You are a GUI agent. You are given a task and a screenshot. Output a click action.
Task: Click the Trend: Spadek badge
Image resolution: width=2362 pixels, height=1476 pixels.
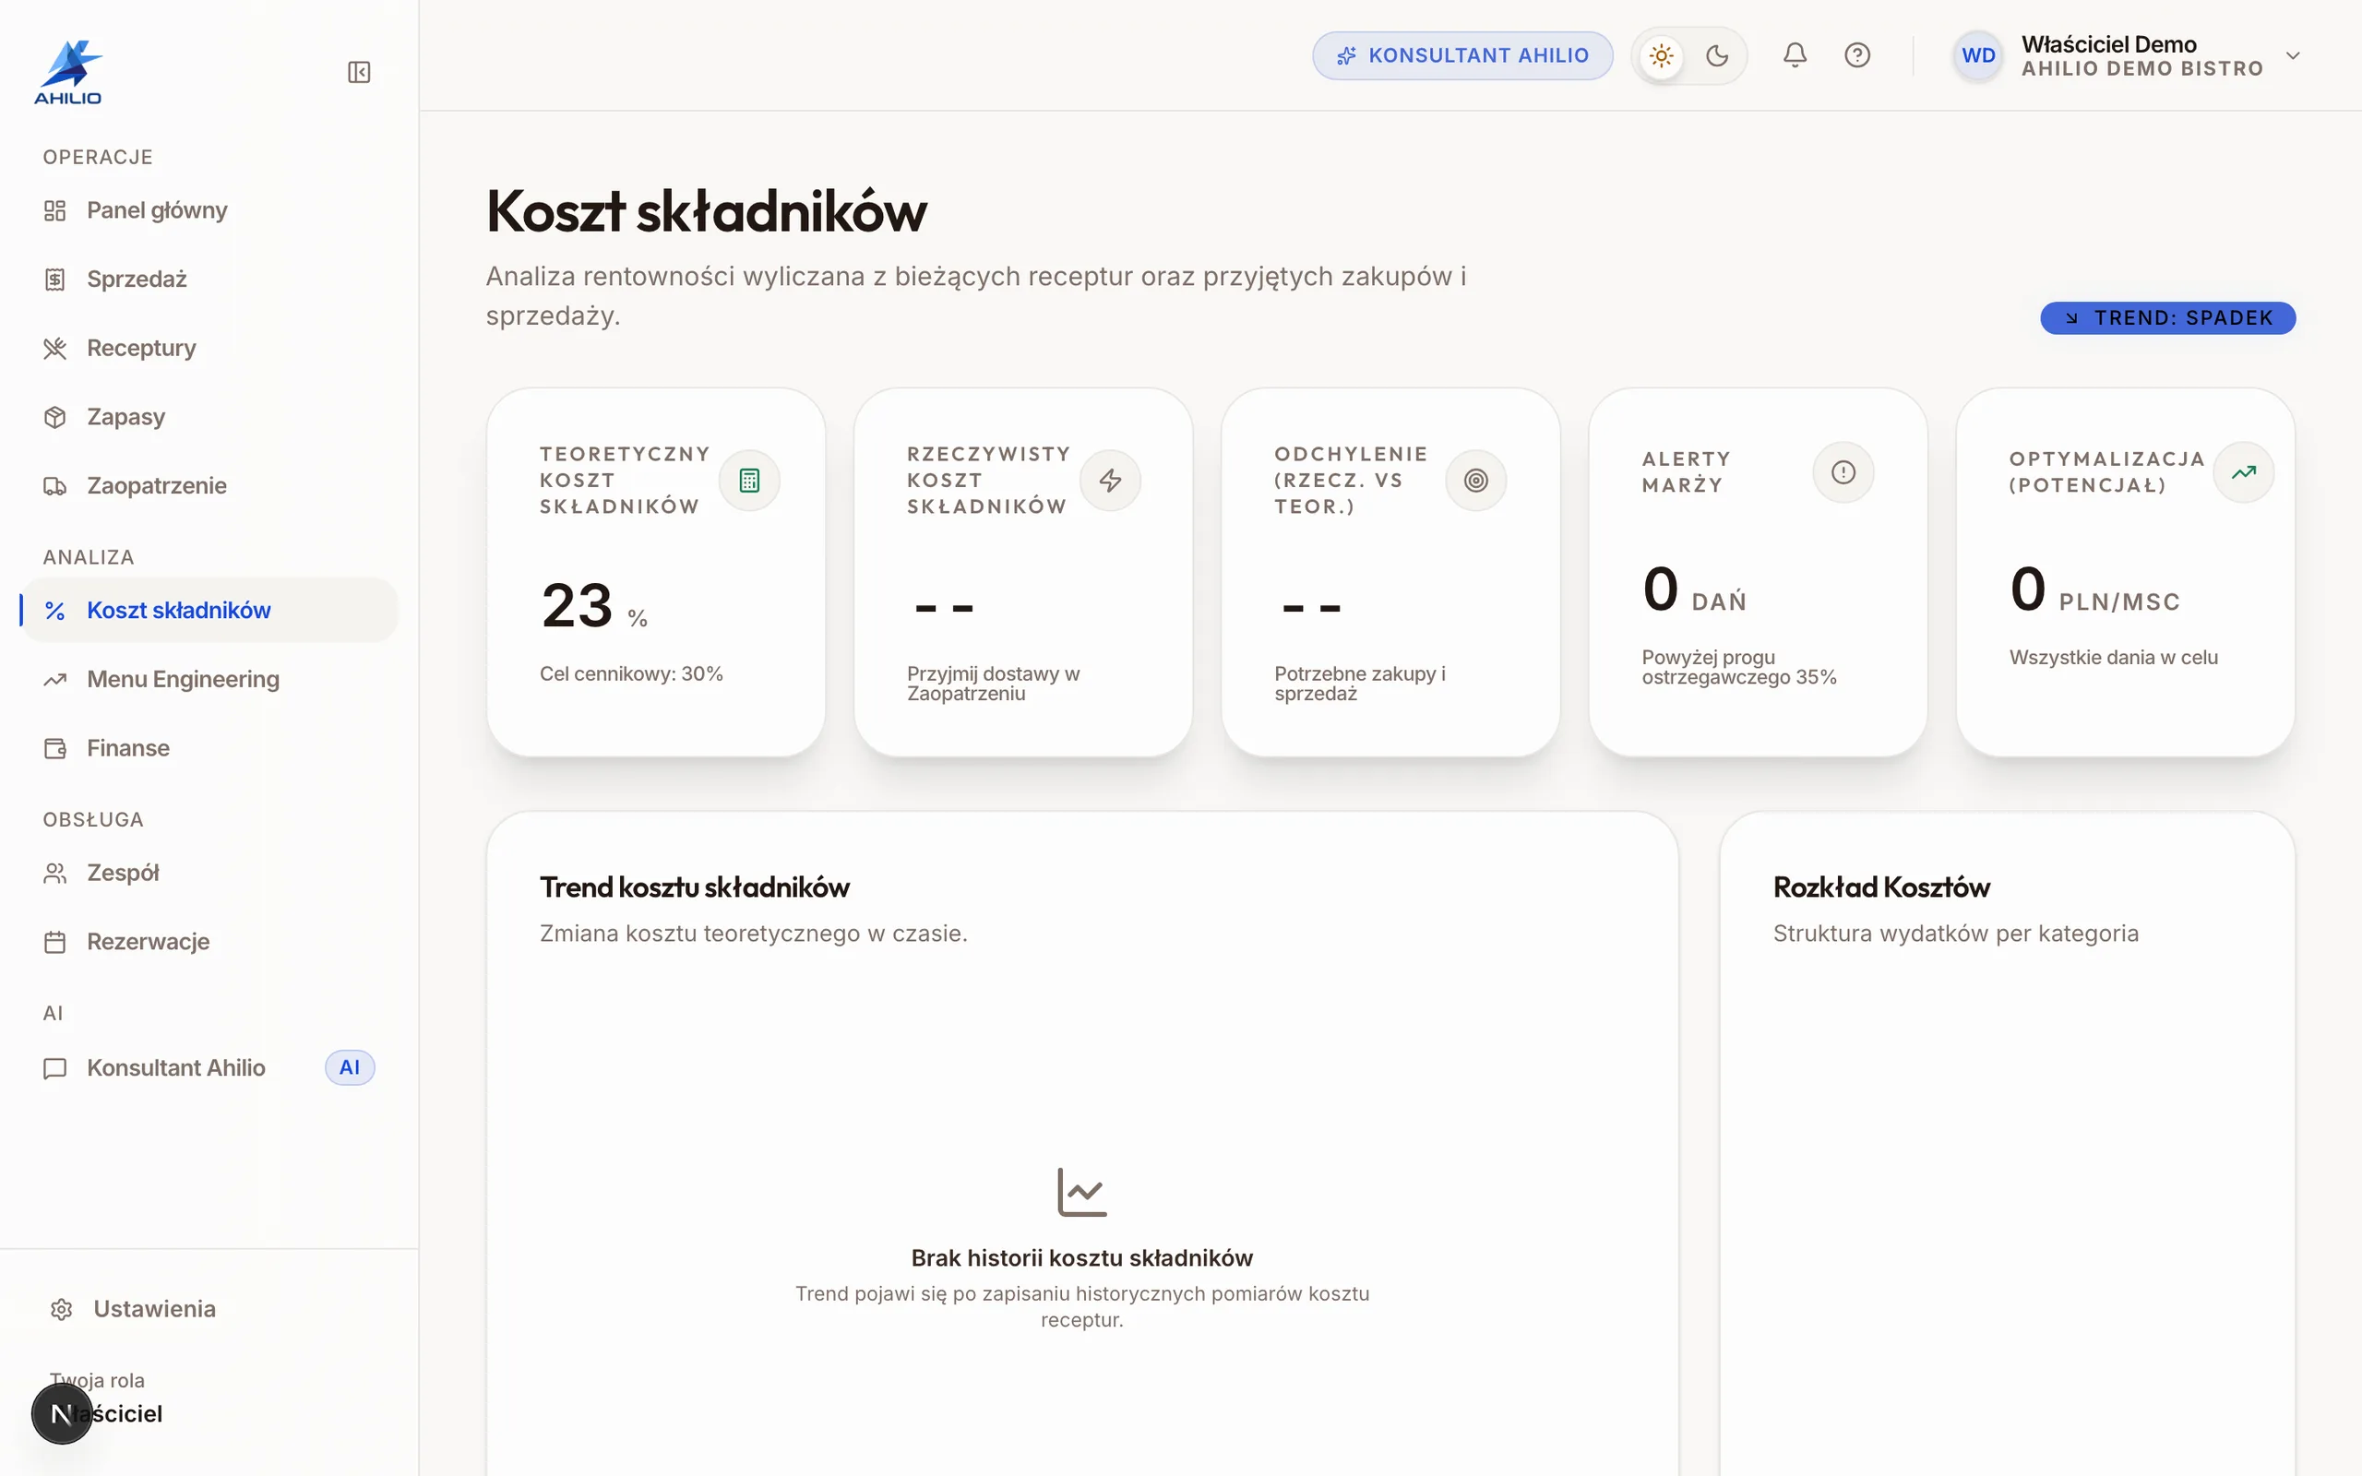coord(2167,318)
